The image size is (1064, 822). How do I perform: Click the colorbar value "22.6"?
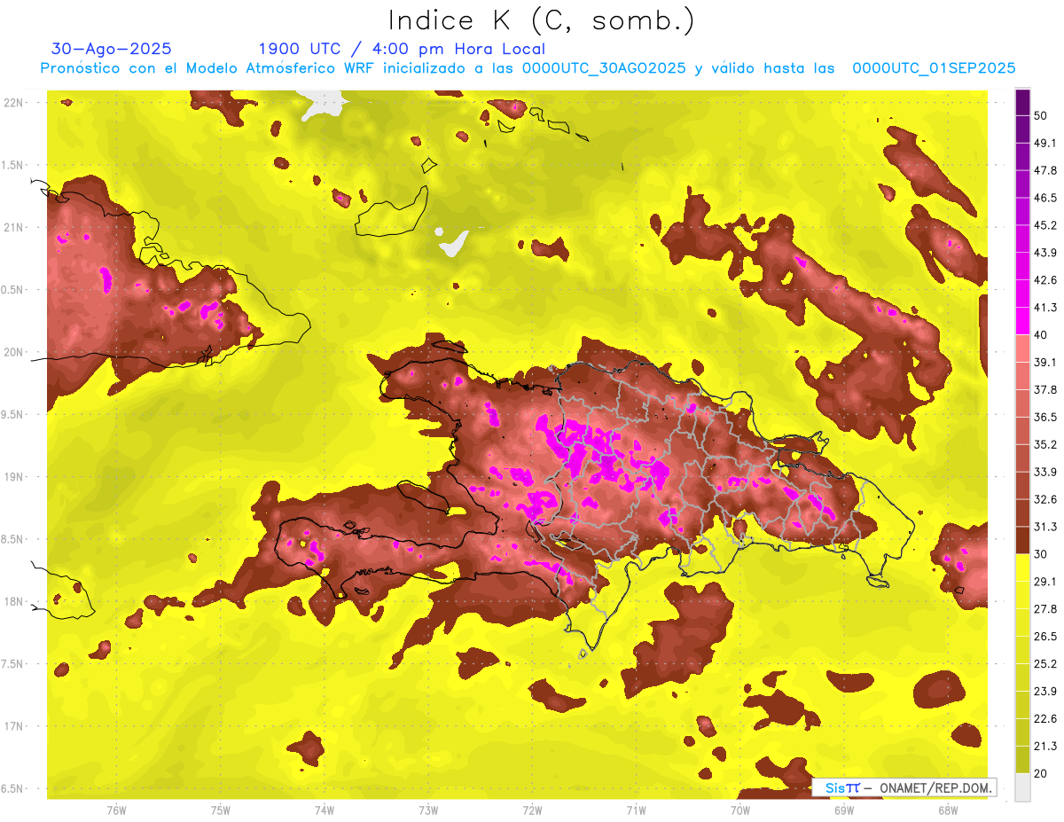(x=1045, y=719)
